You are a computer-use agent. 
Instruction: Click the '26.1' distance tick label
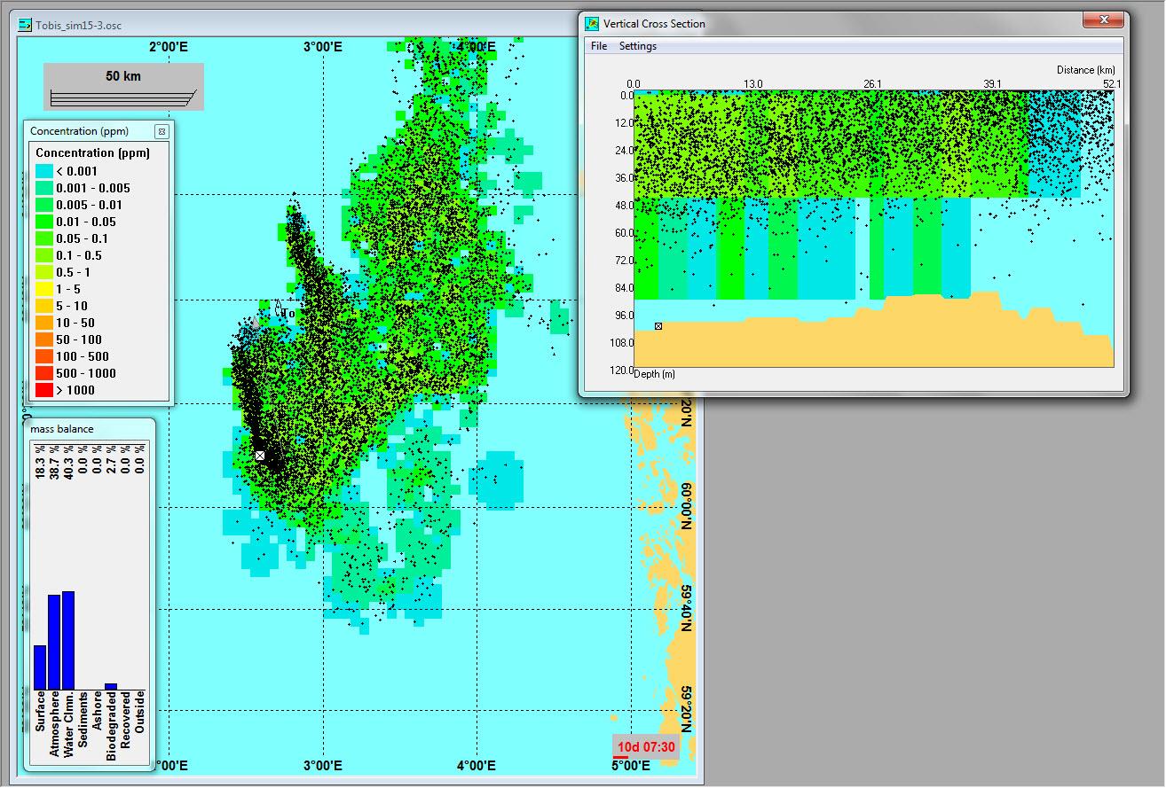point(872,84)
